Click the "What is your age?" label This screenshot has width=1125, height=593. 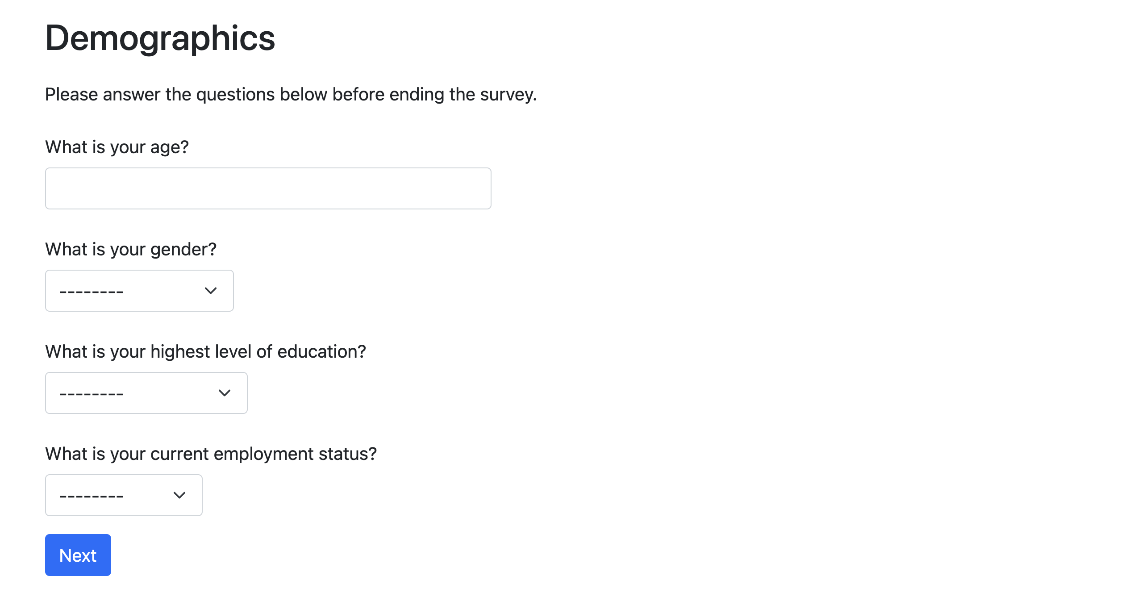(117, 147)
